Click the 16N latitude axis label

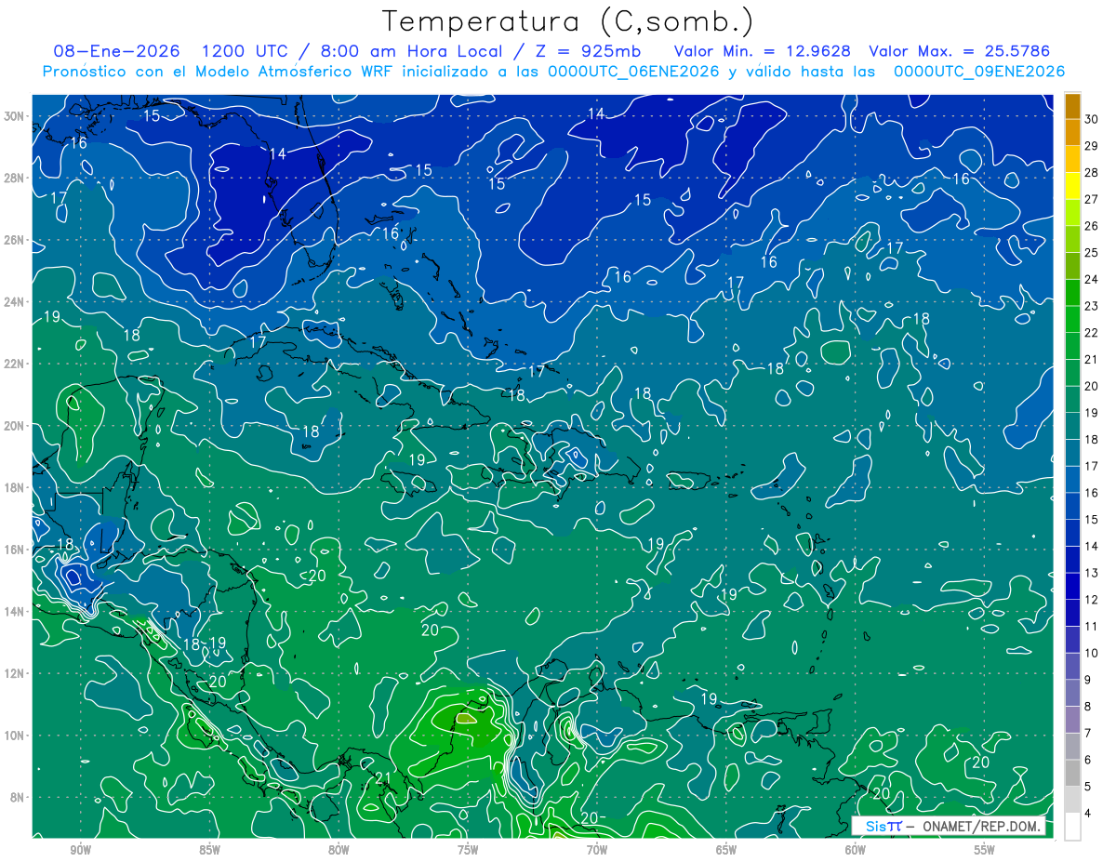click(x=15, y=550)
